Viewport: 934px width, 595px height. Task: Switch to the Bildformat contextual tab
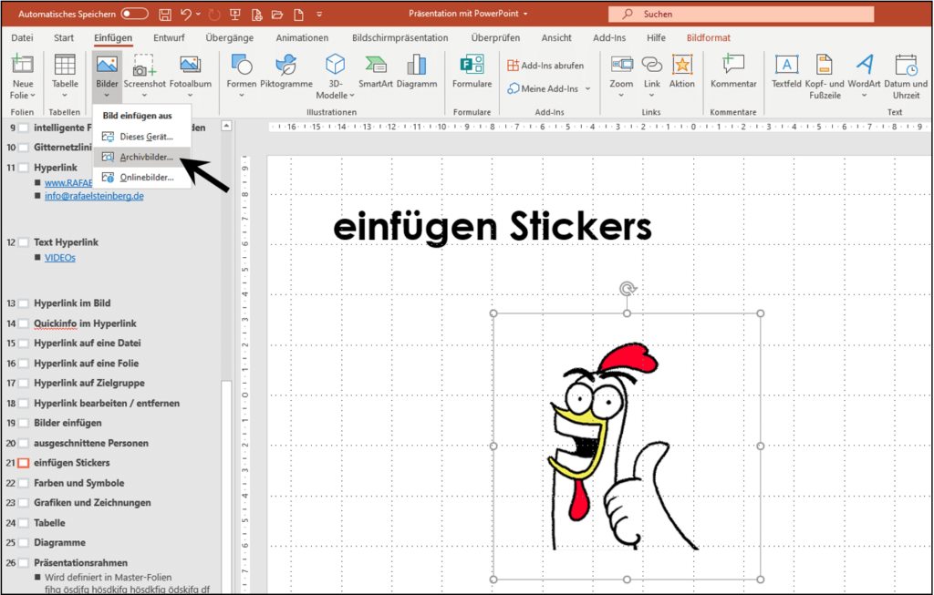coord(708,37)
